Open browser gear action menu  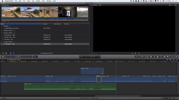click(6, 53)
